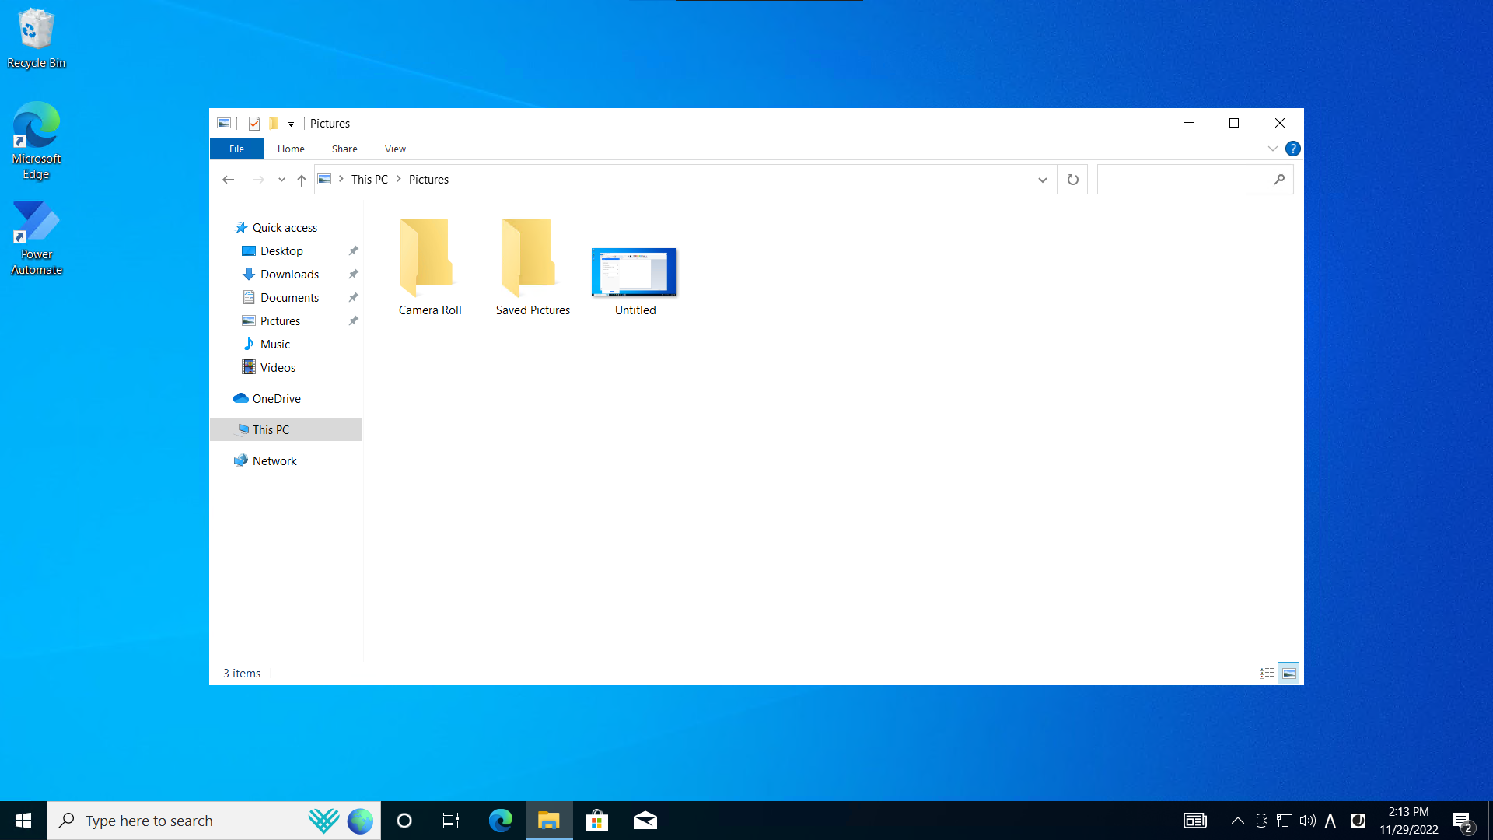Unpin Downloads from Quick access

[353, 274]
